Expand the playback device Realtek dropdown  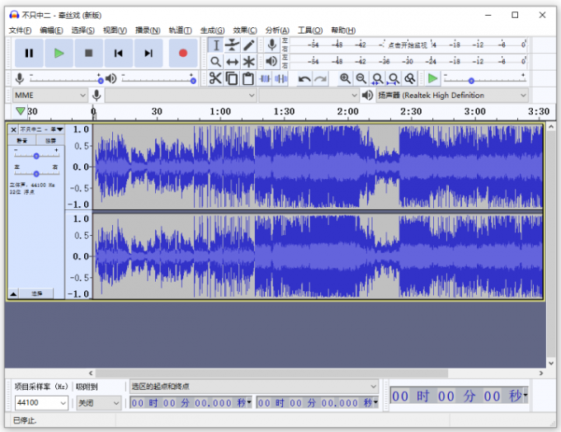[452, 95]
